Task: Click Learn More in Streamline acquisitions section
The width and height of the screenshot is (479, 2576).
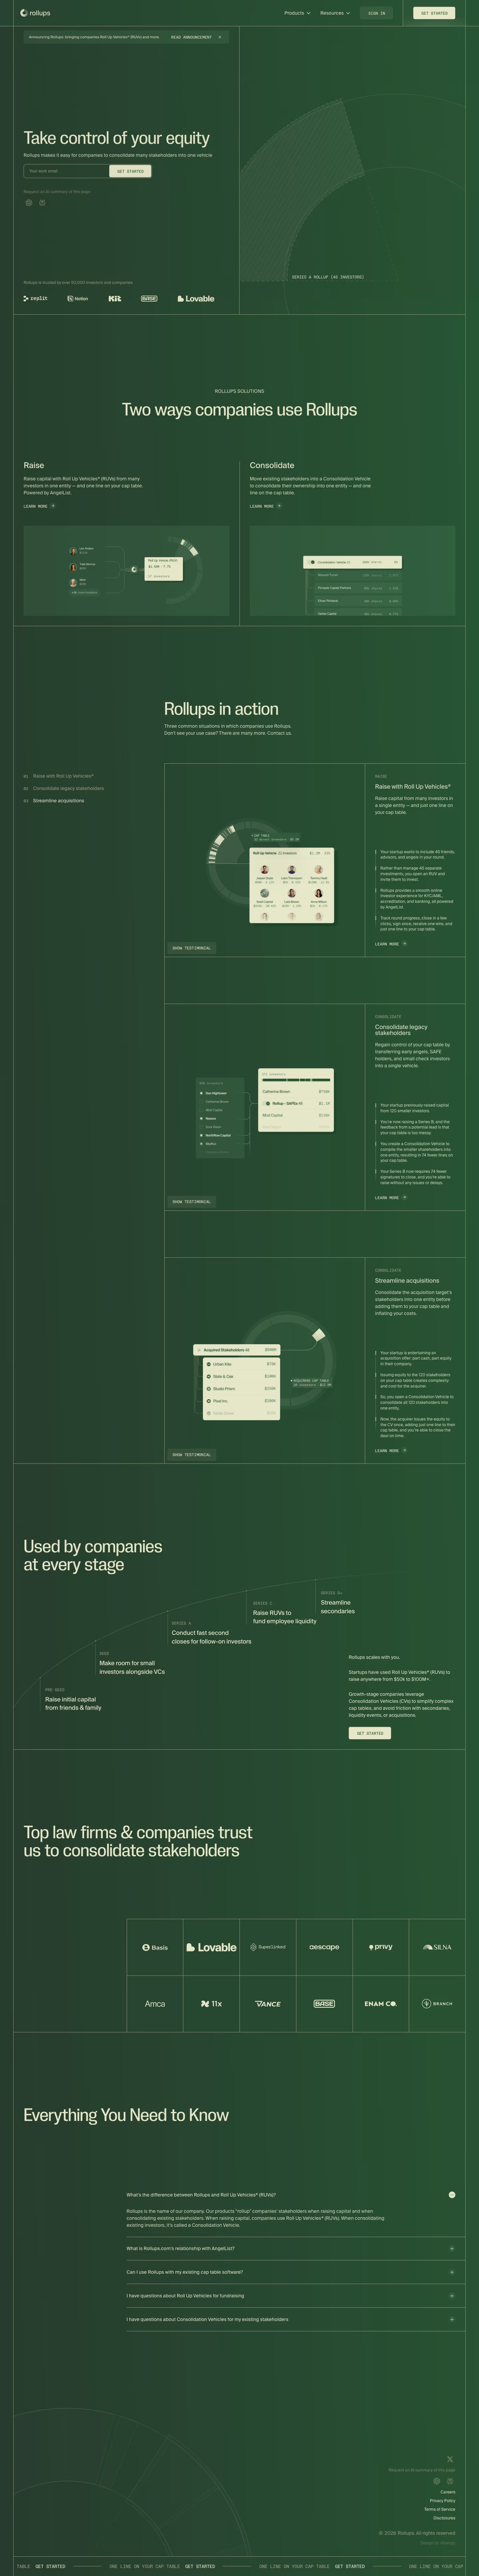Action: [391, 1450]
